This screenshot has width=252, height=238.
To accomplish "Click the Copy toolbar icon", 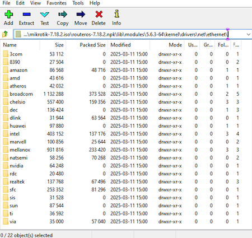I will (63, 15).
